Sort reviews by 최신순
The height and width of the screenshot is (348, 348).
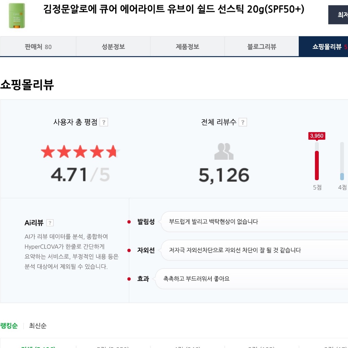tap(38, 326)
